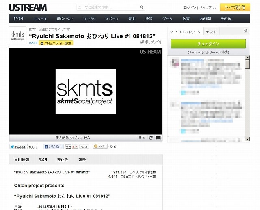Click the USTREAM logo in header
The height and width of the screenshot is (210, 260).
tap(28, 7)
